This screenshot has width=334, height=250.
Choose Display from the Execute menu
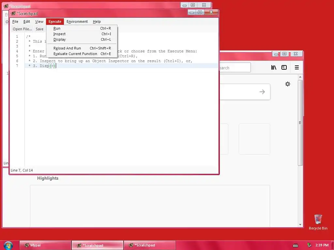tap(82, 39)
